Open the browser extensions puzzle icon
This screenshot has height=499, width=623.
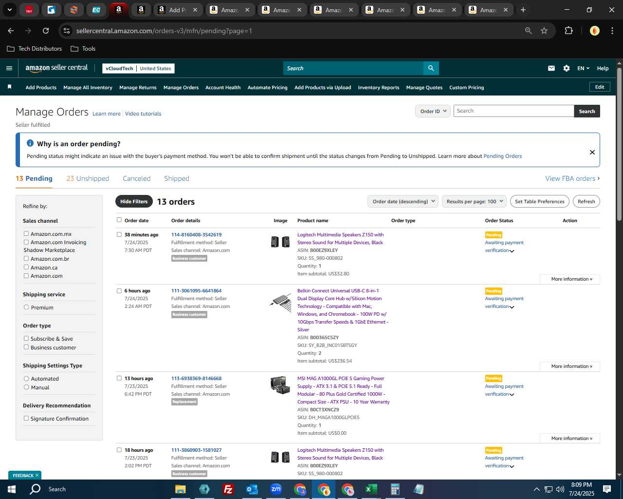pyautogui.click(x=568, y=31)
